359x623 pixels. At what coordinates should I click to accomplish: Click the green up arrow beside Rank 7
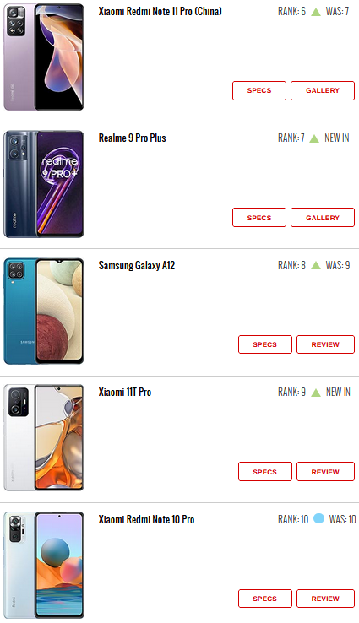[x=314, y=138]
